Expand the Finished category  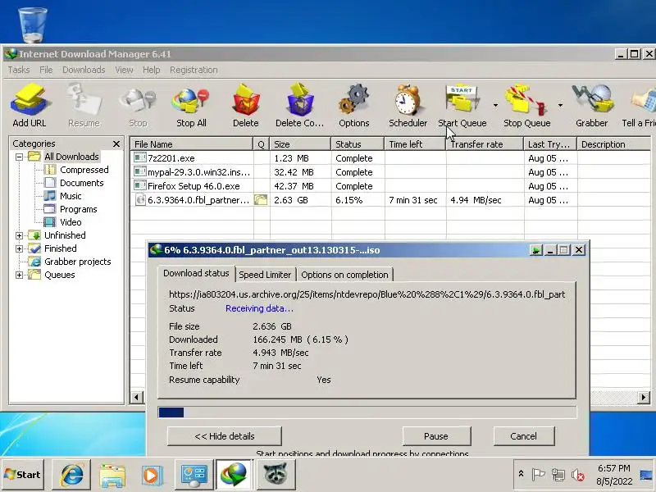coord(19,248)
